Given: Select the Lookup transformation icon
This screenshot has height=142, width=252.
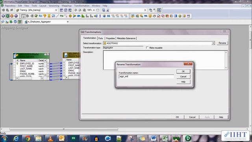Looking at the screenshot, I should pyautogui.click(x=53, y=16).
